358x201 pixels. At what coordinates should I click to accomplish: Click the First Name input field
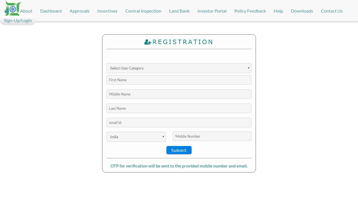point(179,80)
